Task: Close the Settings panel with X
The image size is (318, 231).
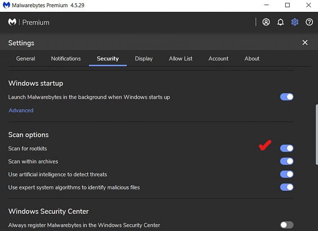Action: coord(305,42)
